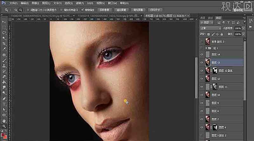Viewport: 254px width, 141px height.
Task: Select the Zoom tool in toolbox
Action: 4,126
